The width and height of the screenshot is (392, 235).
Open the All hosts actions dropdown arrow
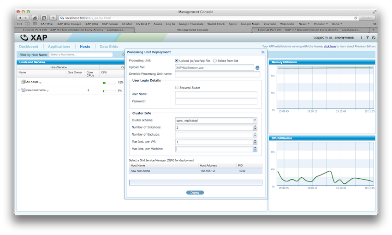(40, 82)
